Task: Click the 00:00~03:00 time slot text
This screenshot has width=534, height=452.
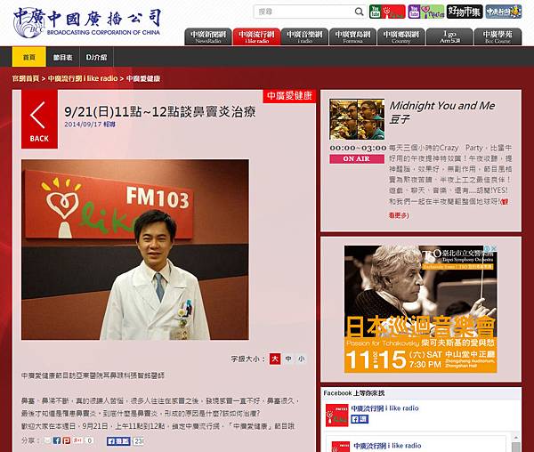Action: pos(358,148)
